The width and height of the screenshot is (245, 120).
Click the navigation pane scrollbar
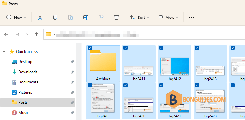point(78,84)
